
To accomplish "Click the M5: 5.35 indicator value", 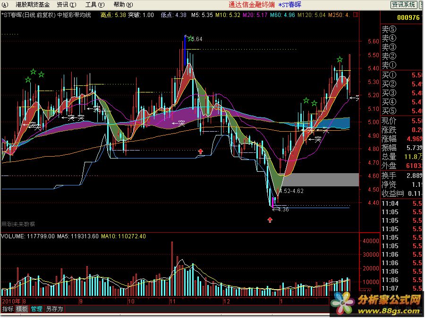I will click(202, 15).
